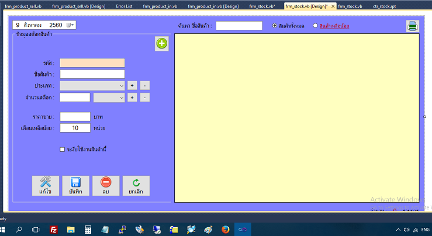Click the volume speaker tray icon

pyautogui.click(x=406, y=230)
